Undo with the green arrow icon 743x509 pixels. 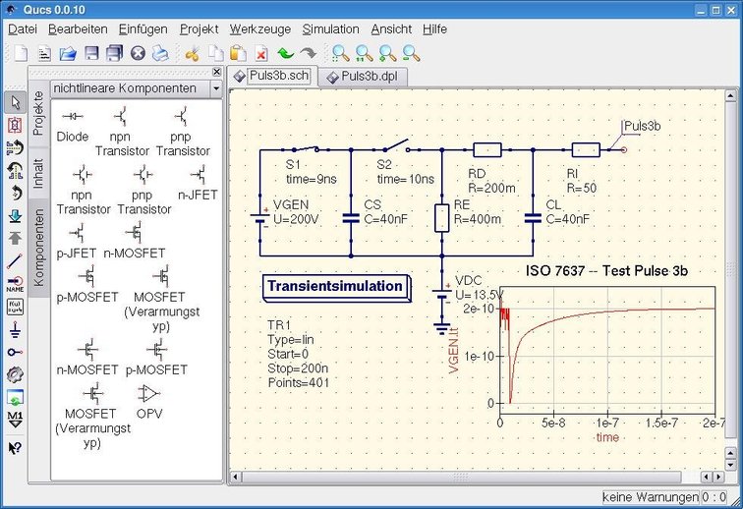[285, 54]
